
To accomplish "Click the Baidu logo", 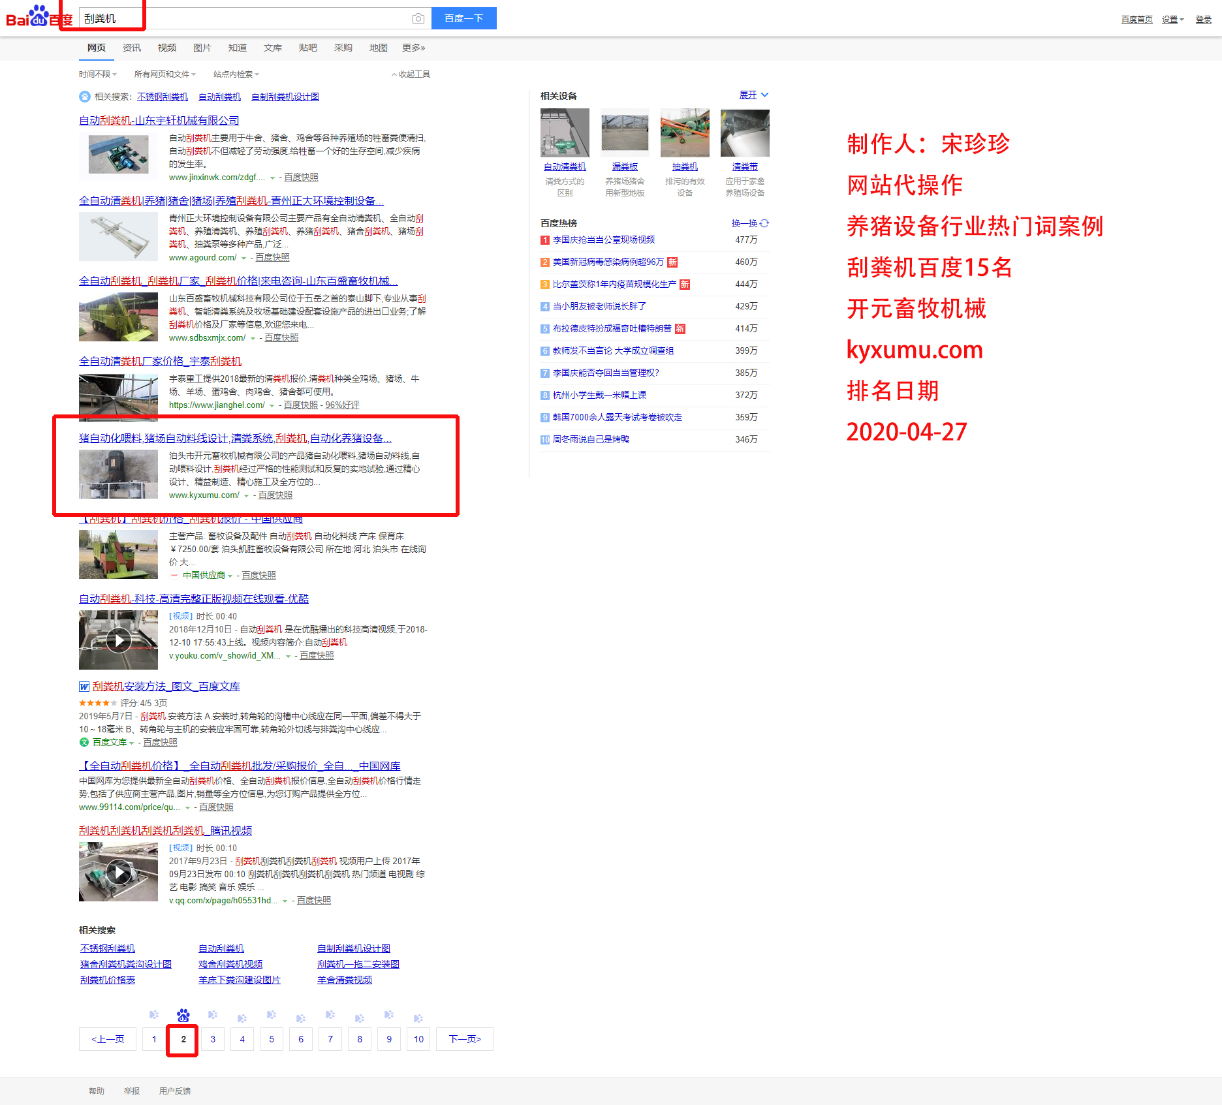I will (39, 17).
